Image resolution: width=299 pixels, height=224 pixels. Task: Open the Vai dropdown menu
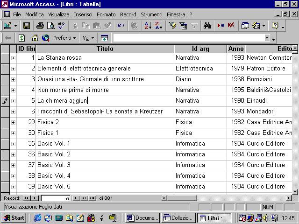(x=88, y=38)
